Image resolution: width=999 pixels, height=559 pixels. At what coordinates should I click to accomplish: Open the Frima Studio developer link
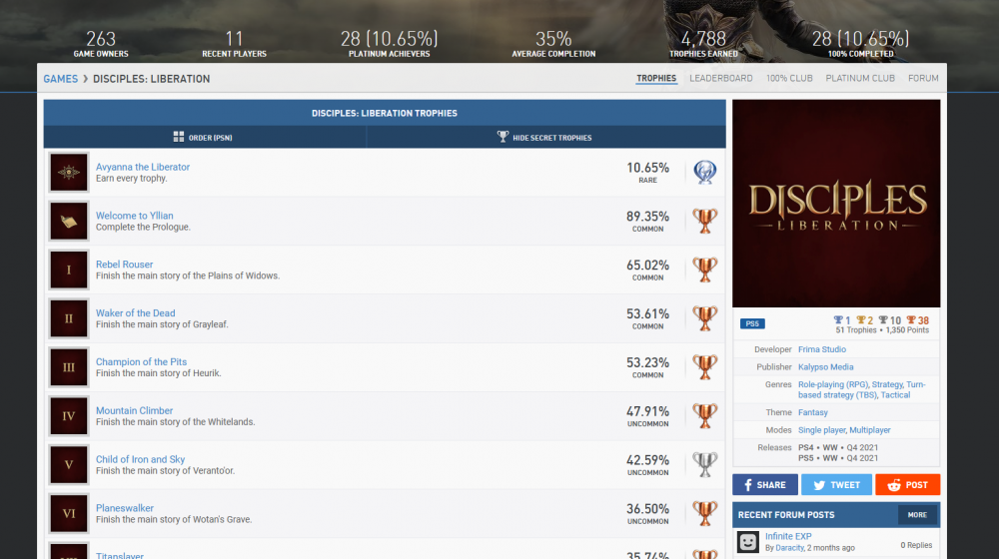click(x=821, y=349)
